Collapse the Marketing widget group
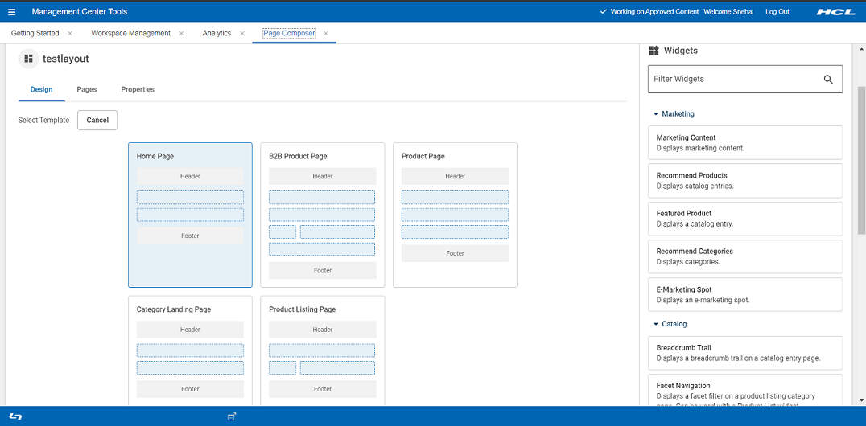 656,114
